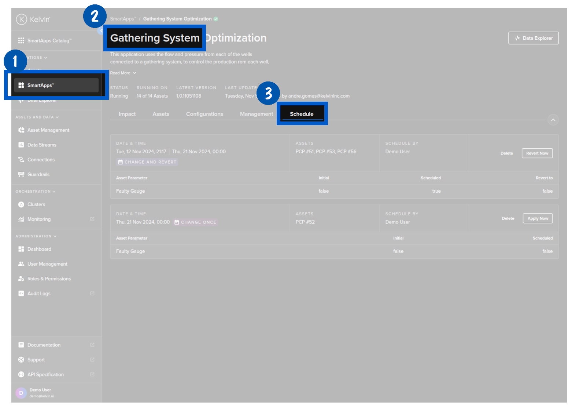This screenshot has width=579, height=411.
Task: Expand Read More description
Action: point(123,73)
